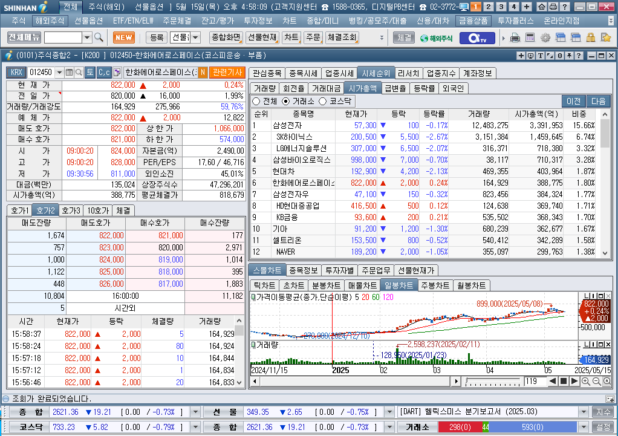Switch to the 관심종목 tab
The width and height of the screenshot is (618, 436).
tap(267, 73)
